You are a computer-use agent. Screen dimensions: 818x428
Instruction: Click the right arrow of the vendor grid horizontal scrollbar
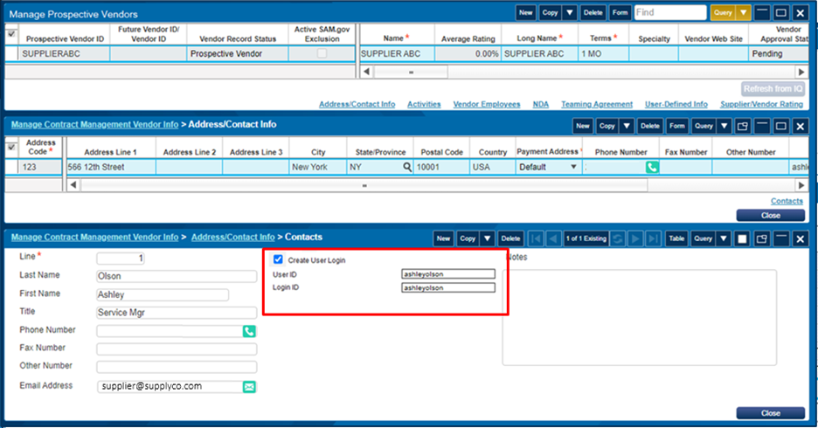(x=801, y=72)
